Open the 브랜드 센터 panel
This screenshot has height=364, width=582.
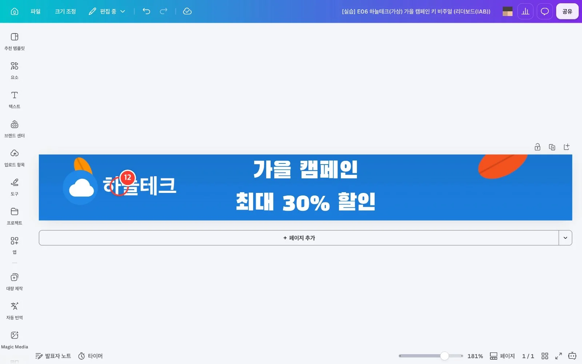[x=15, y=129]
